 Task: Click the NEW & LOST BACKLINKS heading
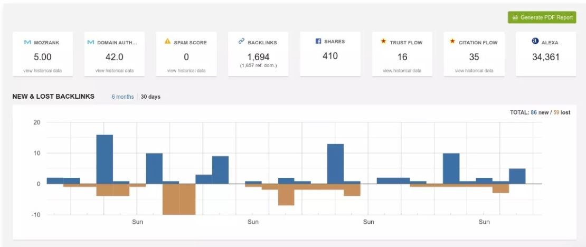pos(53,97)
